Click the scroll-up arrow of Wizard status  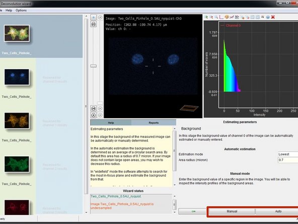click(x=175, y=196)
